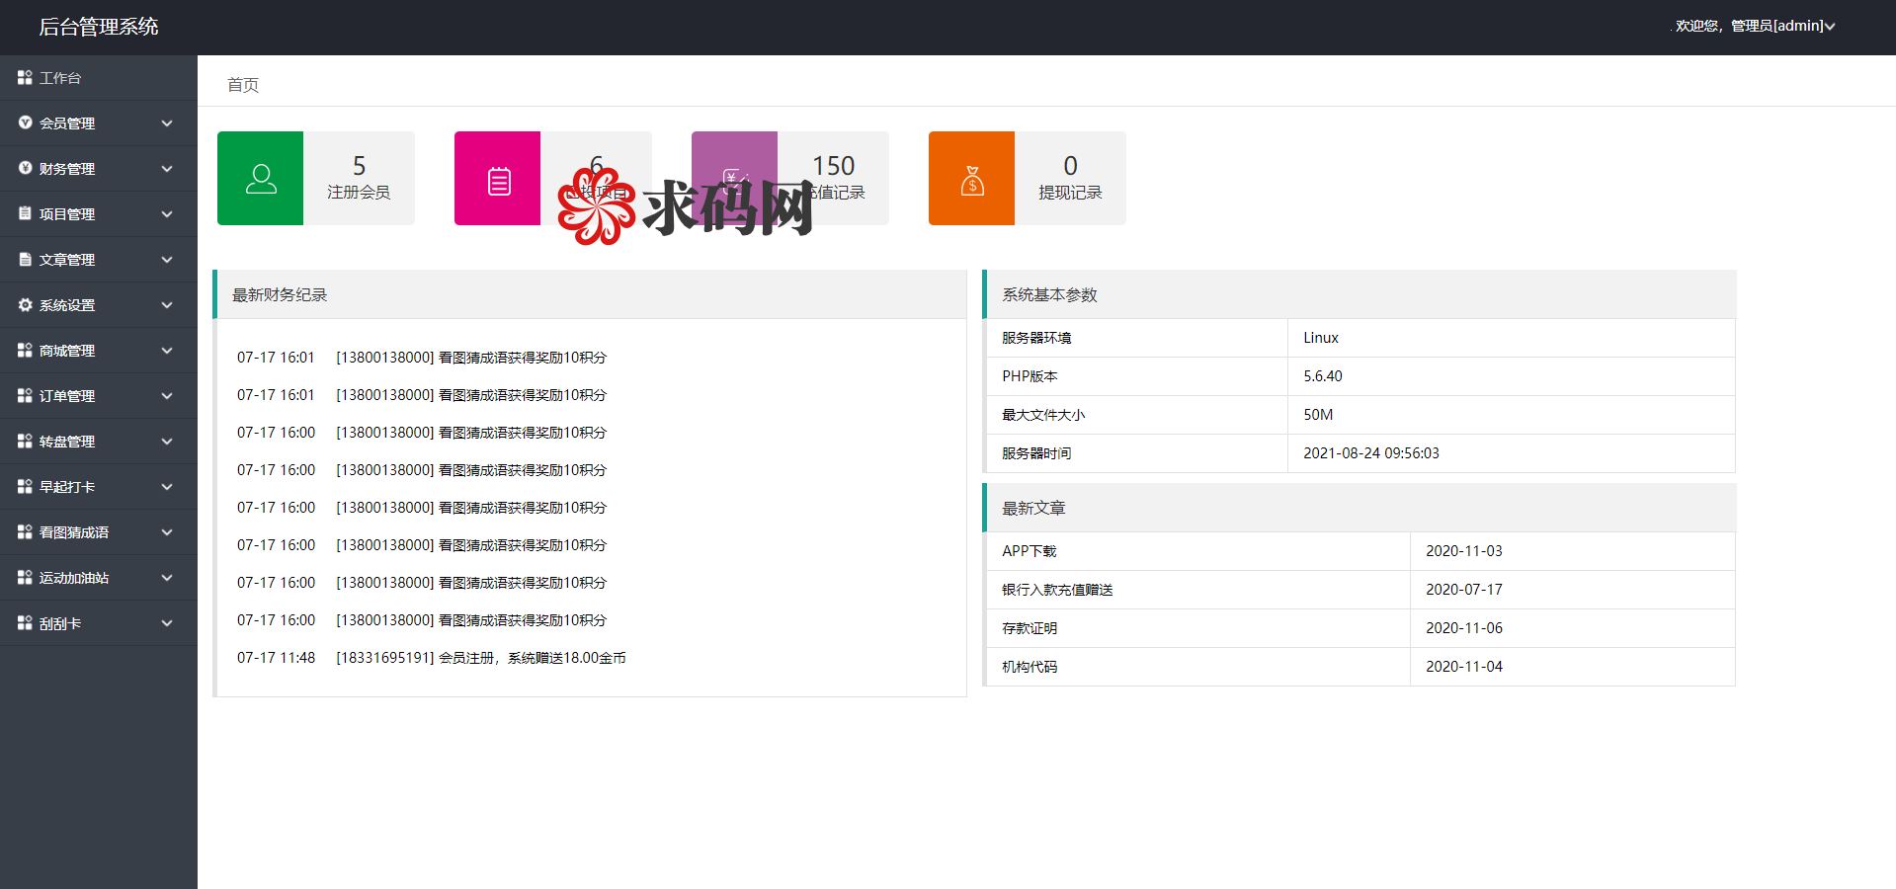Click the 系统设置 gear icon
The height and width of the screenshot is (889, 1896).
[24, 304]
